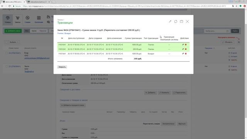Open order link 23 (275939641)

[x=15, y=66]
